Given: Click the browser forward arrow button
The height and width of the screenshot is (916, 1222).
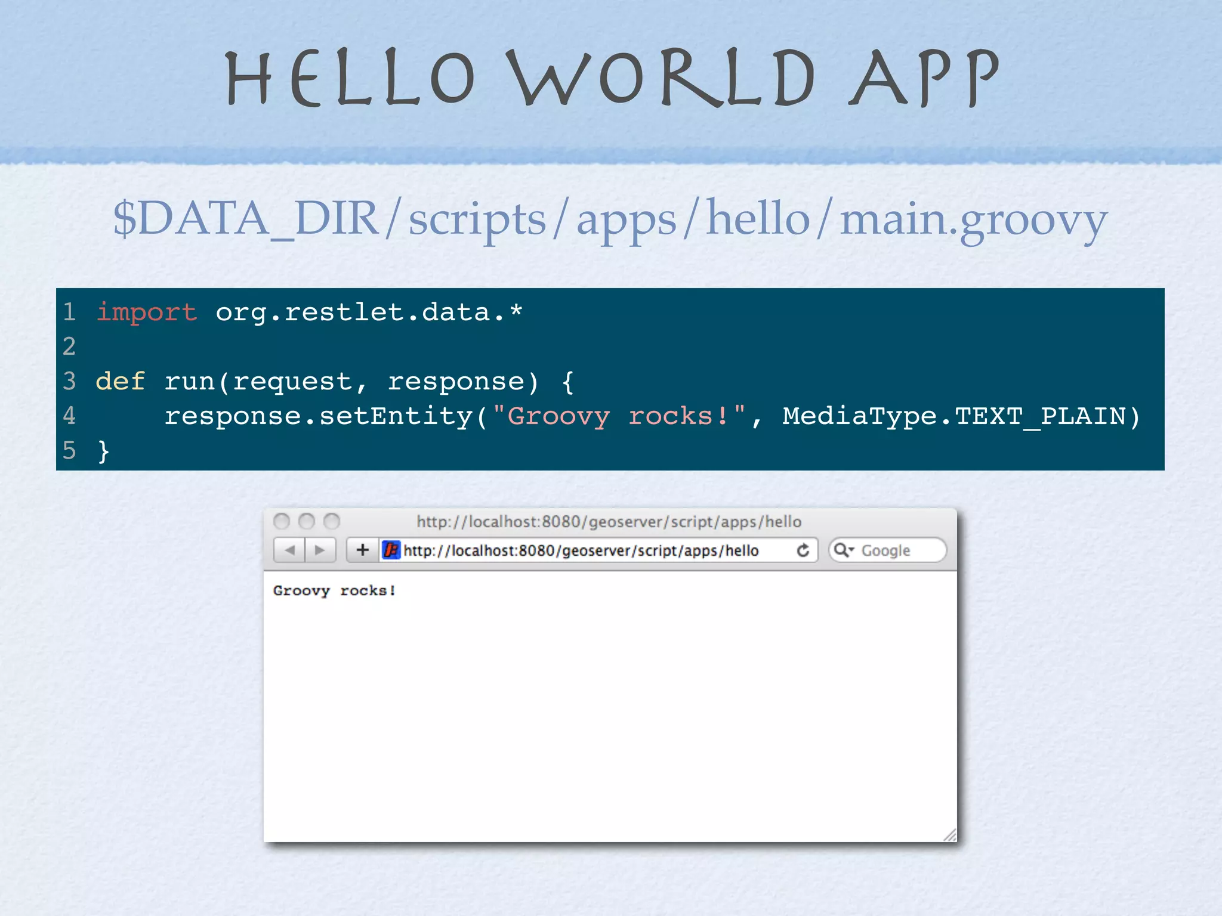Looking at the screenshot, I should (x=320, y=550).
